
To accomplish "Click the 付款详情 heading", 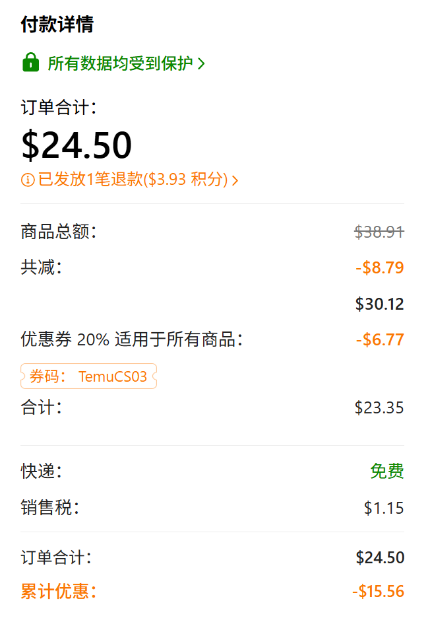I will 57,25.
